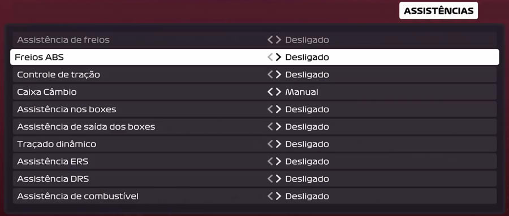The height and width of the screenshot is (216, 509).
Task: Click right arrow on Caixa Câmbio row
Action: [278, 92]
